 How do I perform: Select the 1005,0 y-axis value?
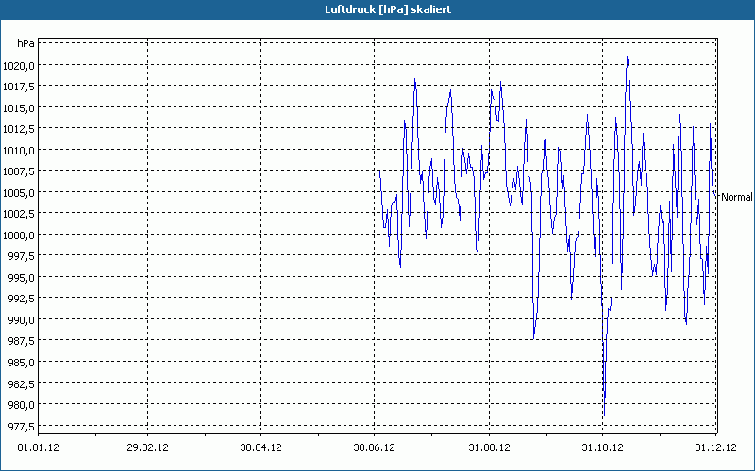[x=18, y=193]
